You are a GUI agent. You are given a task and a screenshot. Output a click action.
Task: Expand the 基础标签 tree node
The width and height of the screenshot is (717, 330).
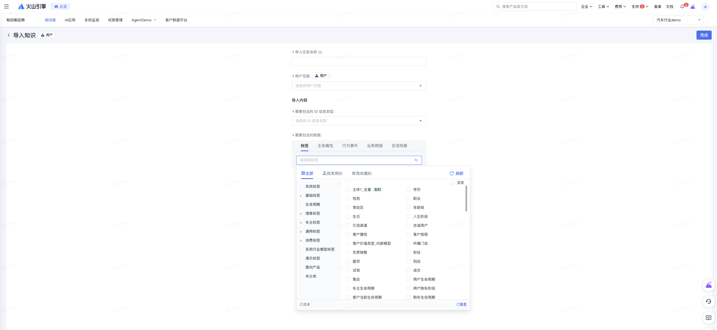pos(301,196)
